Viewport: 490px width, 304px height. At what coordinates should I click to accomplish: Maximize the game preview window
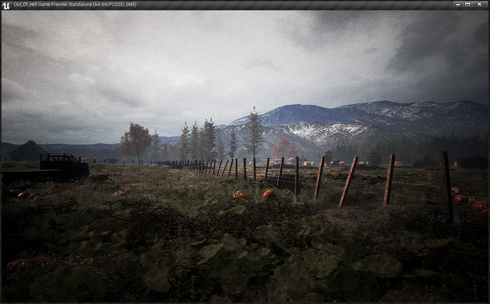(468, 4)
